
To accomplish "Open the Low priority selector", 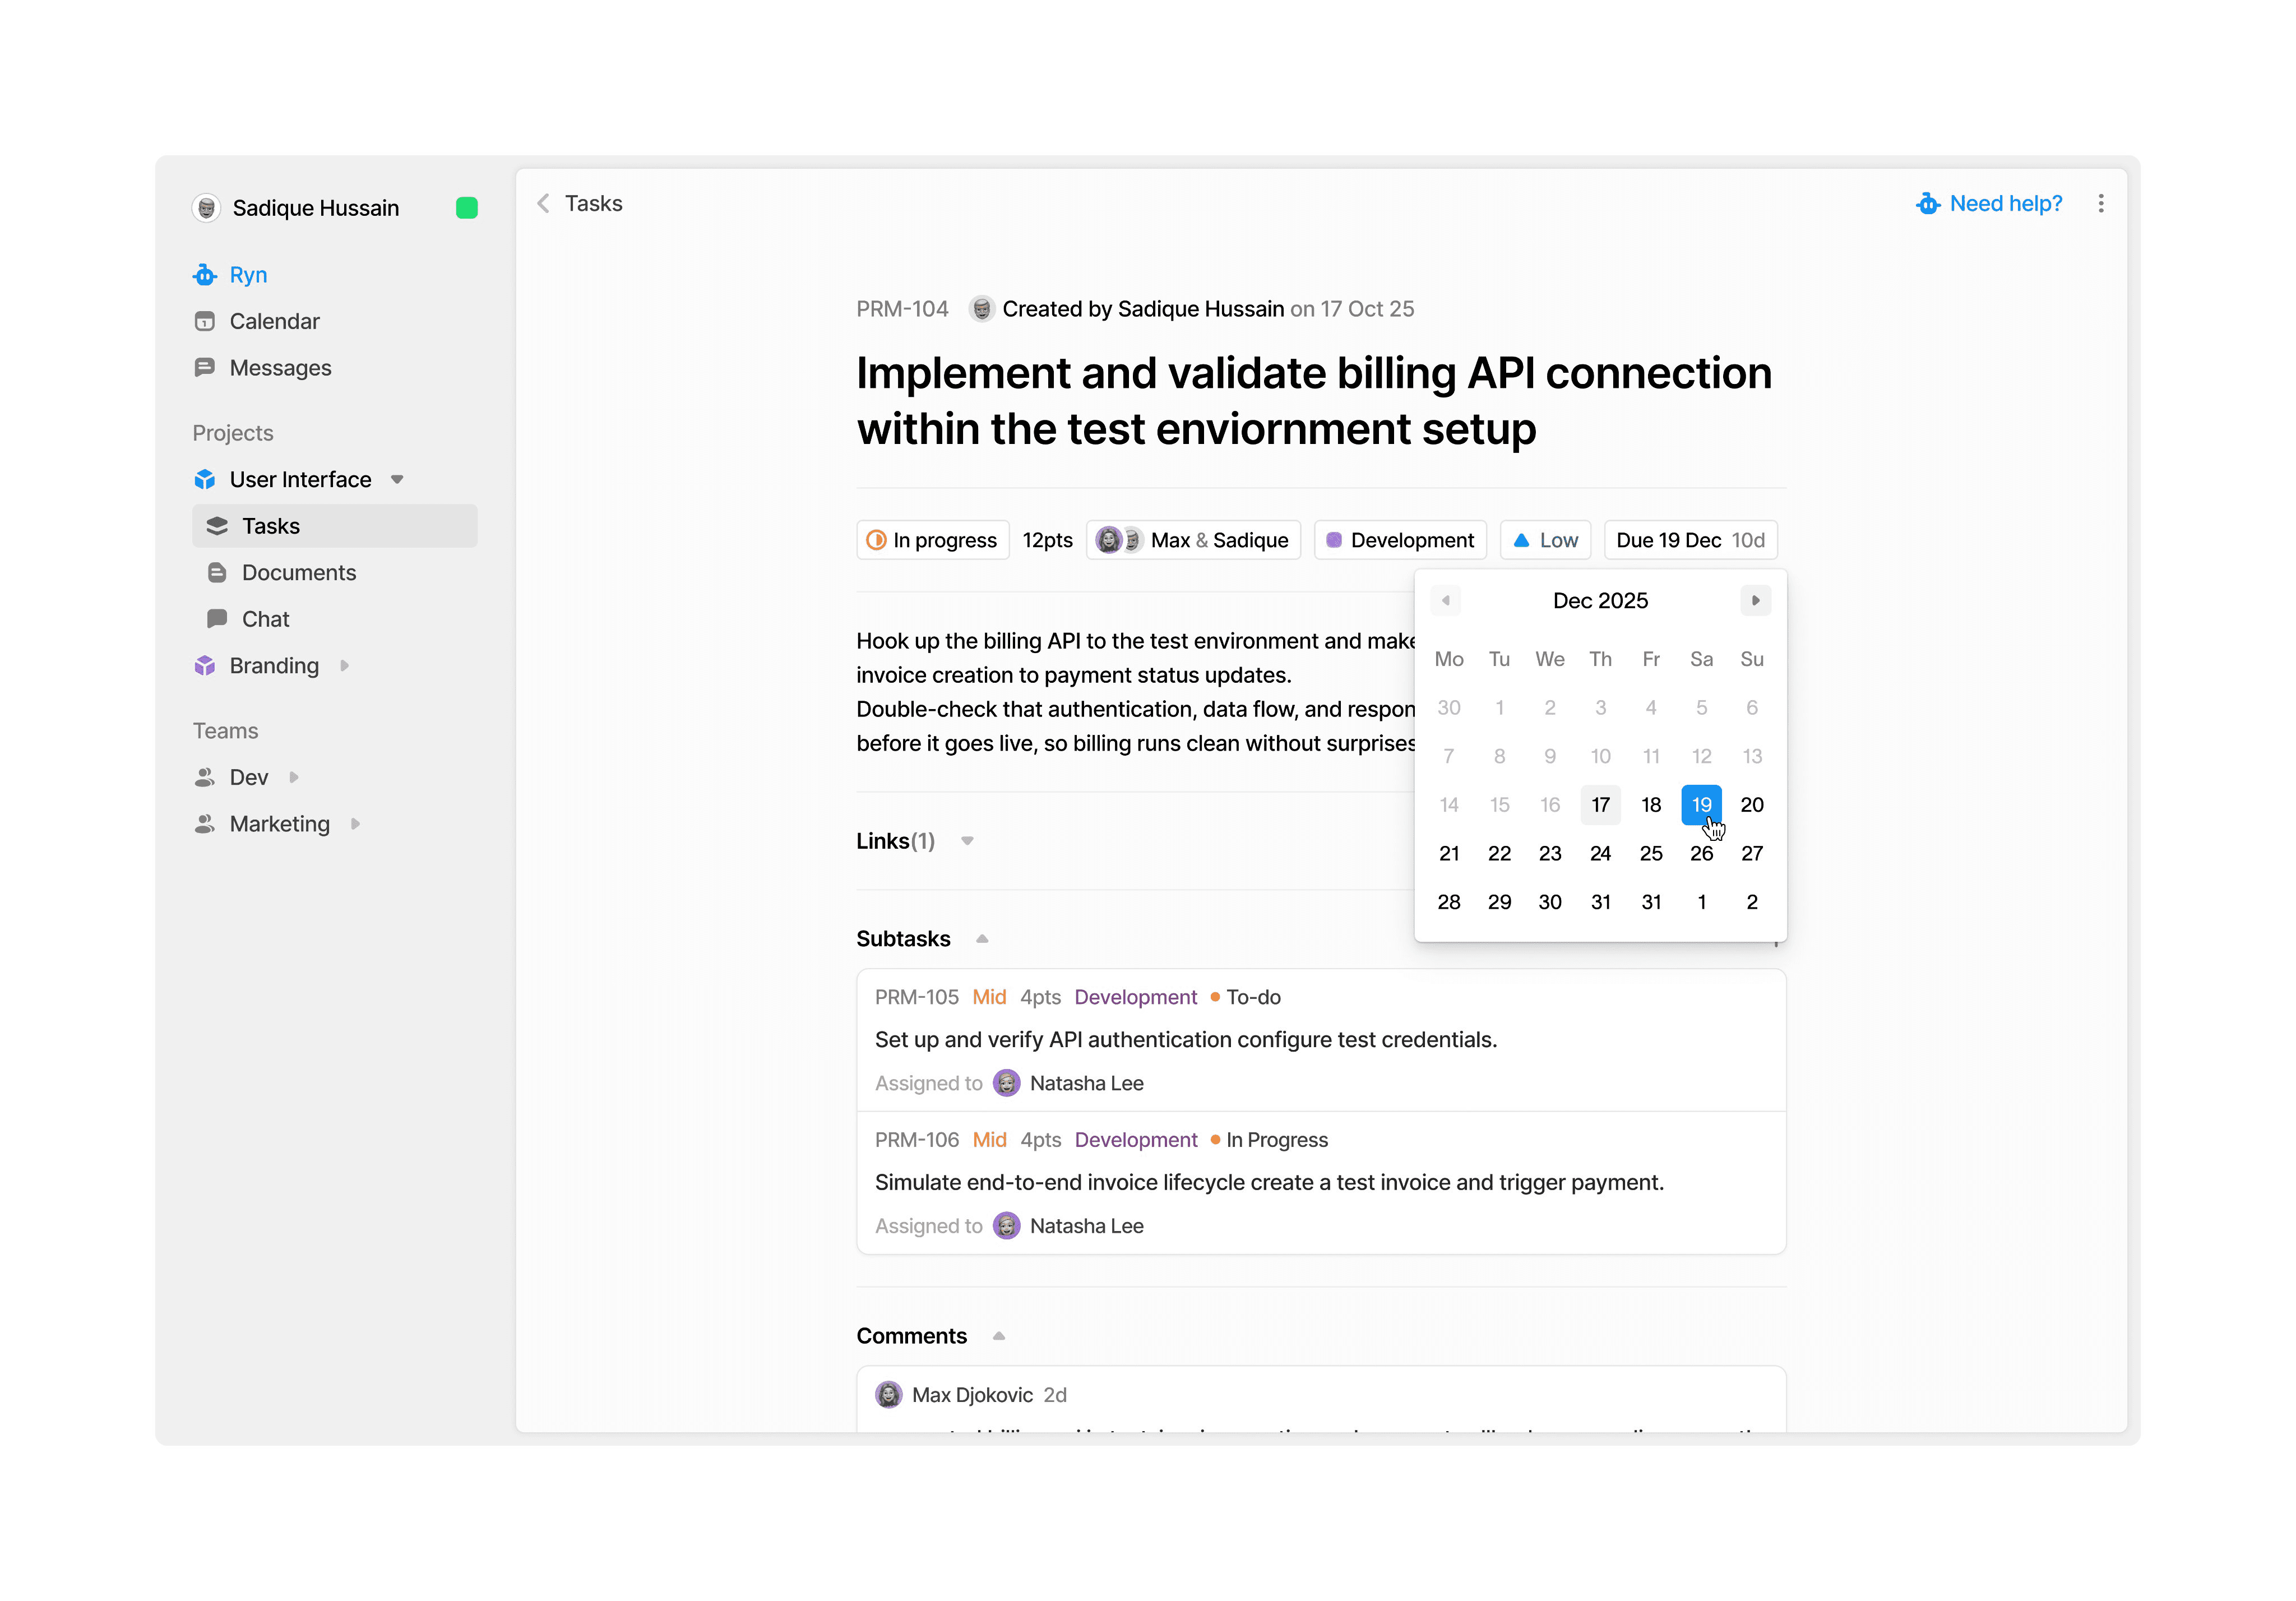I will pos(1545,540).
